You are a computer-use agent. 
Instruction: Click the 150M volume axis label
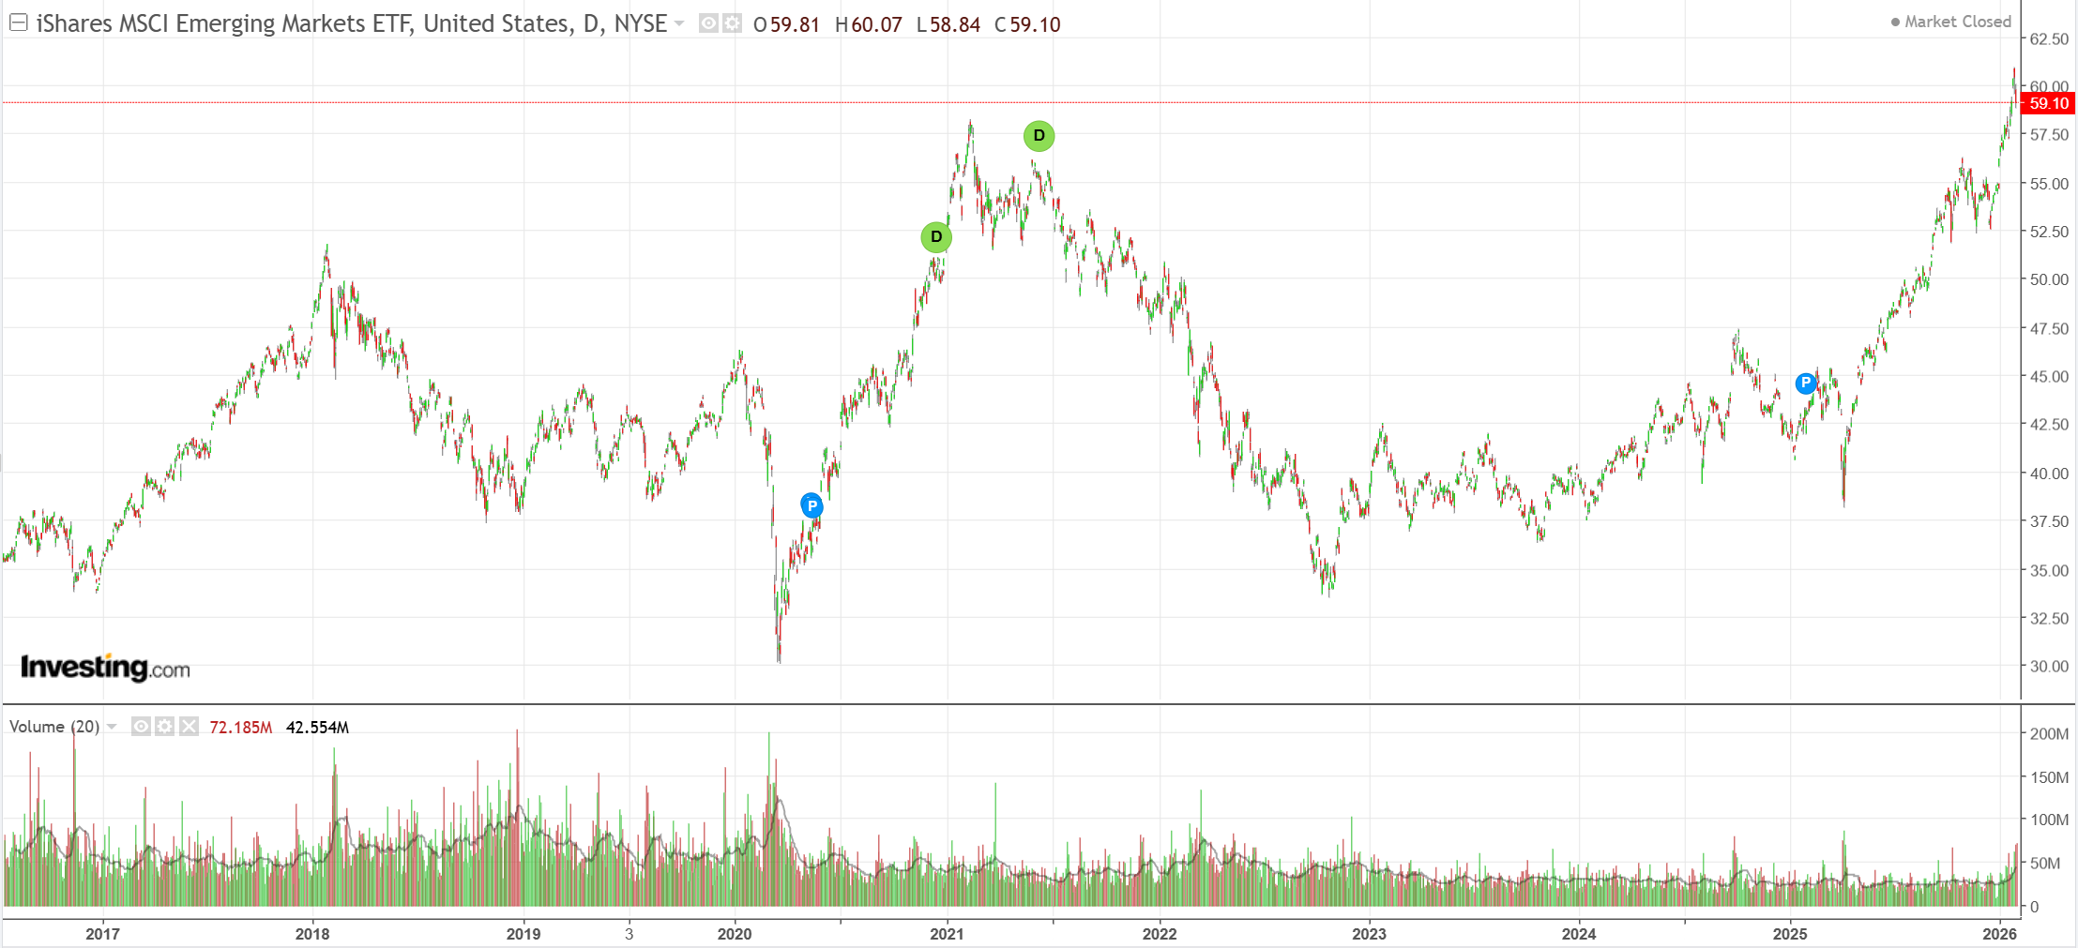2049,777
